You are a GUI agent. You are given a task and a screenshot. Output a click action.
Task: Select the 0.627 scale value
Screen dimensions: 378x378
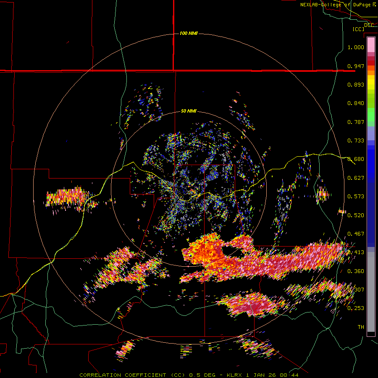(x=356, y=178)
